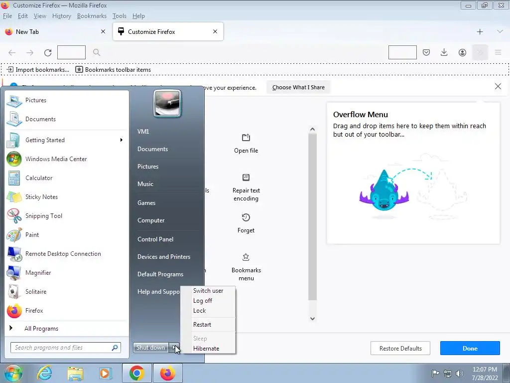Open Windows Explorer folder on taskbar
Viewport: 510px width, 383px height.
[75, 373]
